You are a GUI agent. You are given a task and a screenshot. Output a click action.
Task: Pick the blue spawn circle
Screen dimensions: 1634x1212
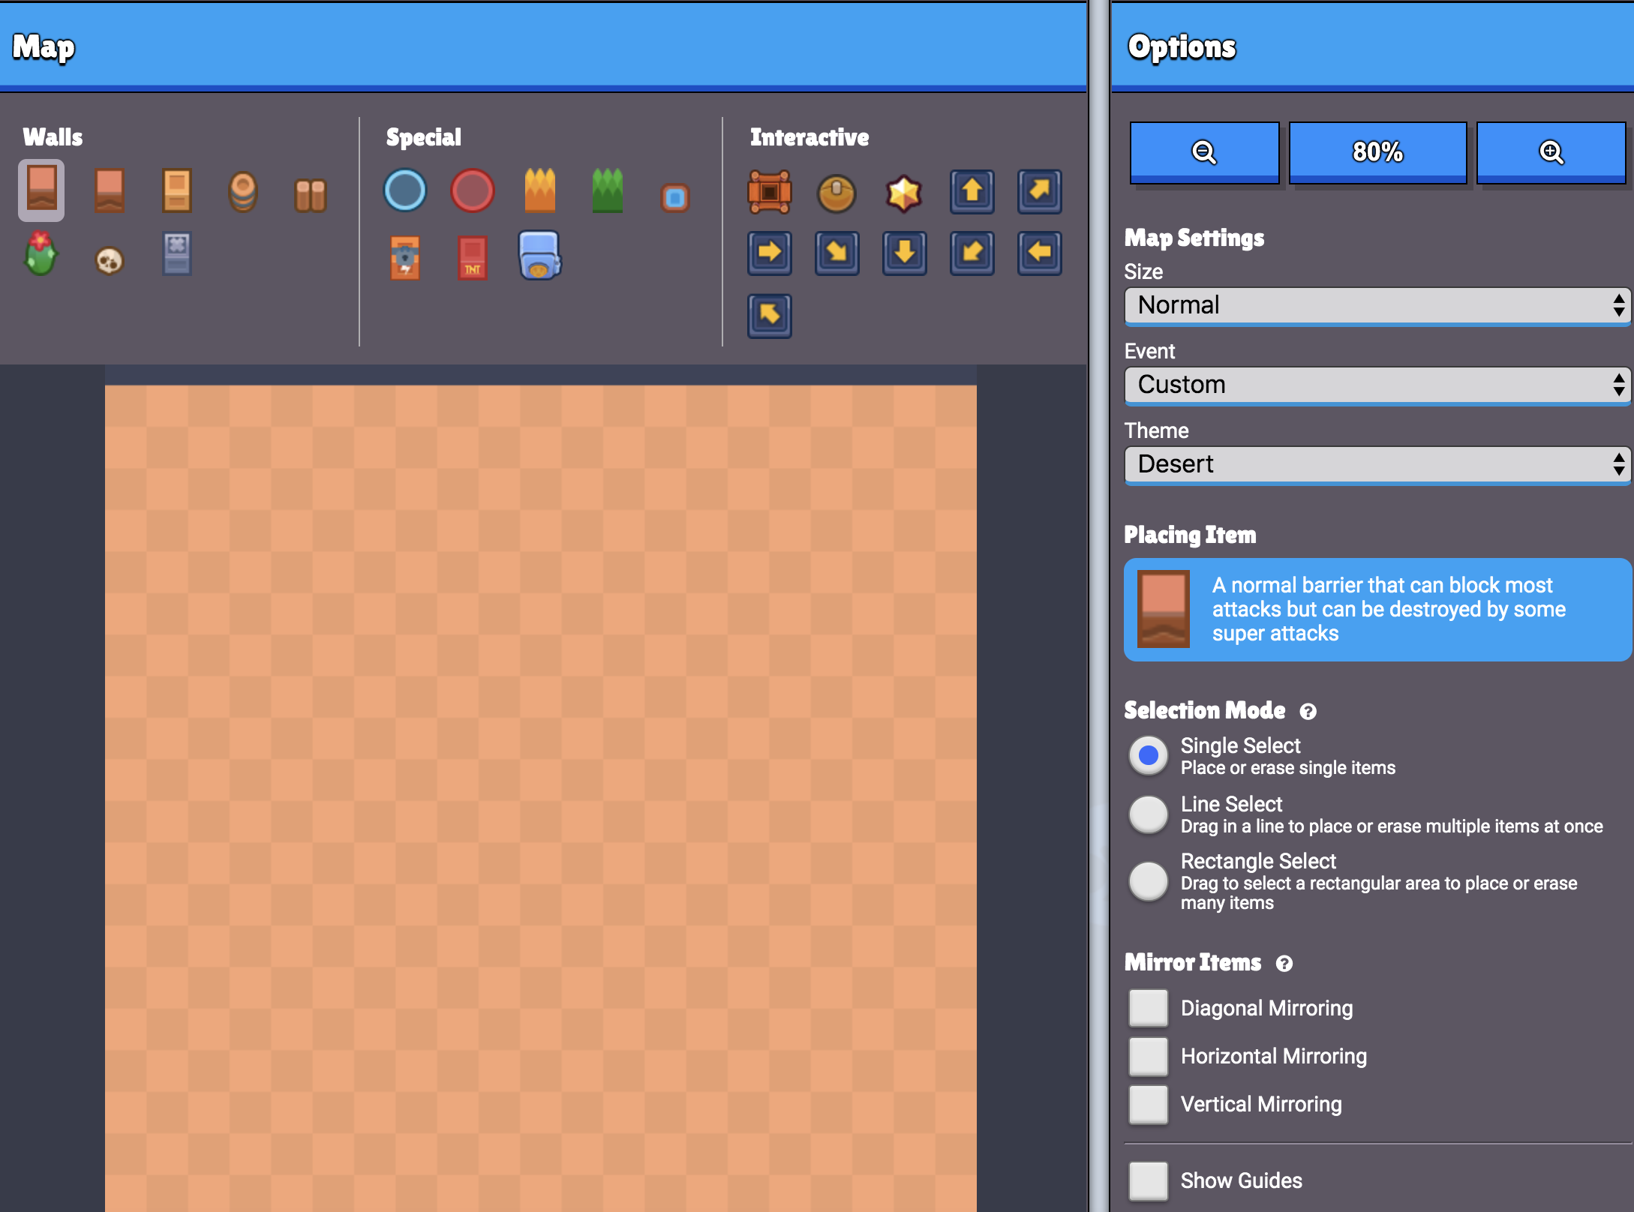405,190
